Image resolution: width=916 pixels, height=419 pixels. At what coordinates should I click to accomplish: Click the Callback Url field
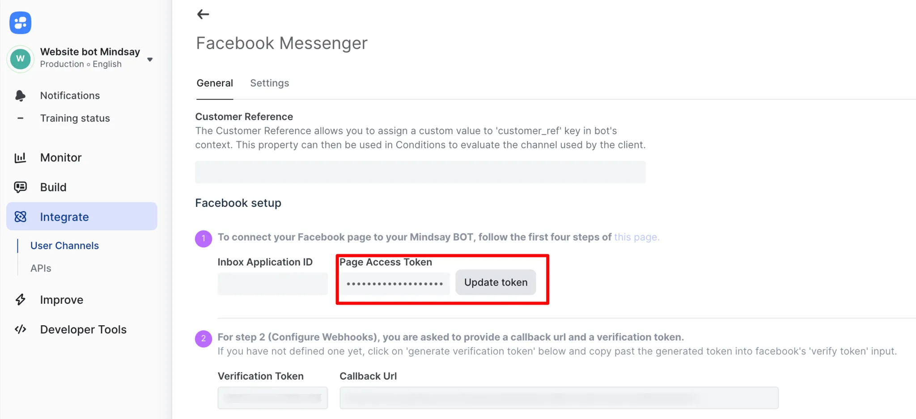(x=559, y=398)
